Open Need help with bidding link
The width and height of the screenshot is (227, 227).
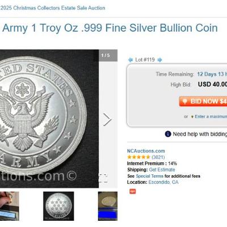[x=200, y=134]
